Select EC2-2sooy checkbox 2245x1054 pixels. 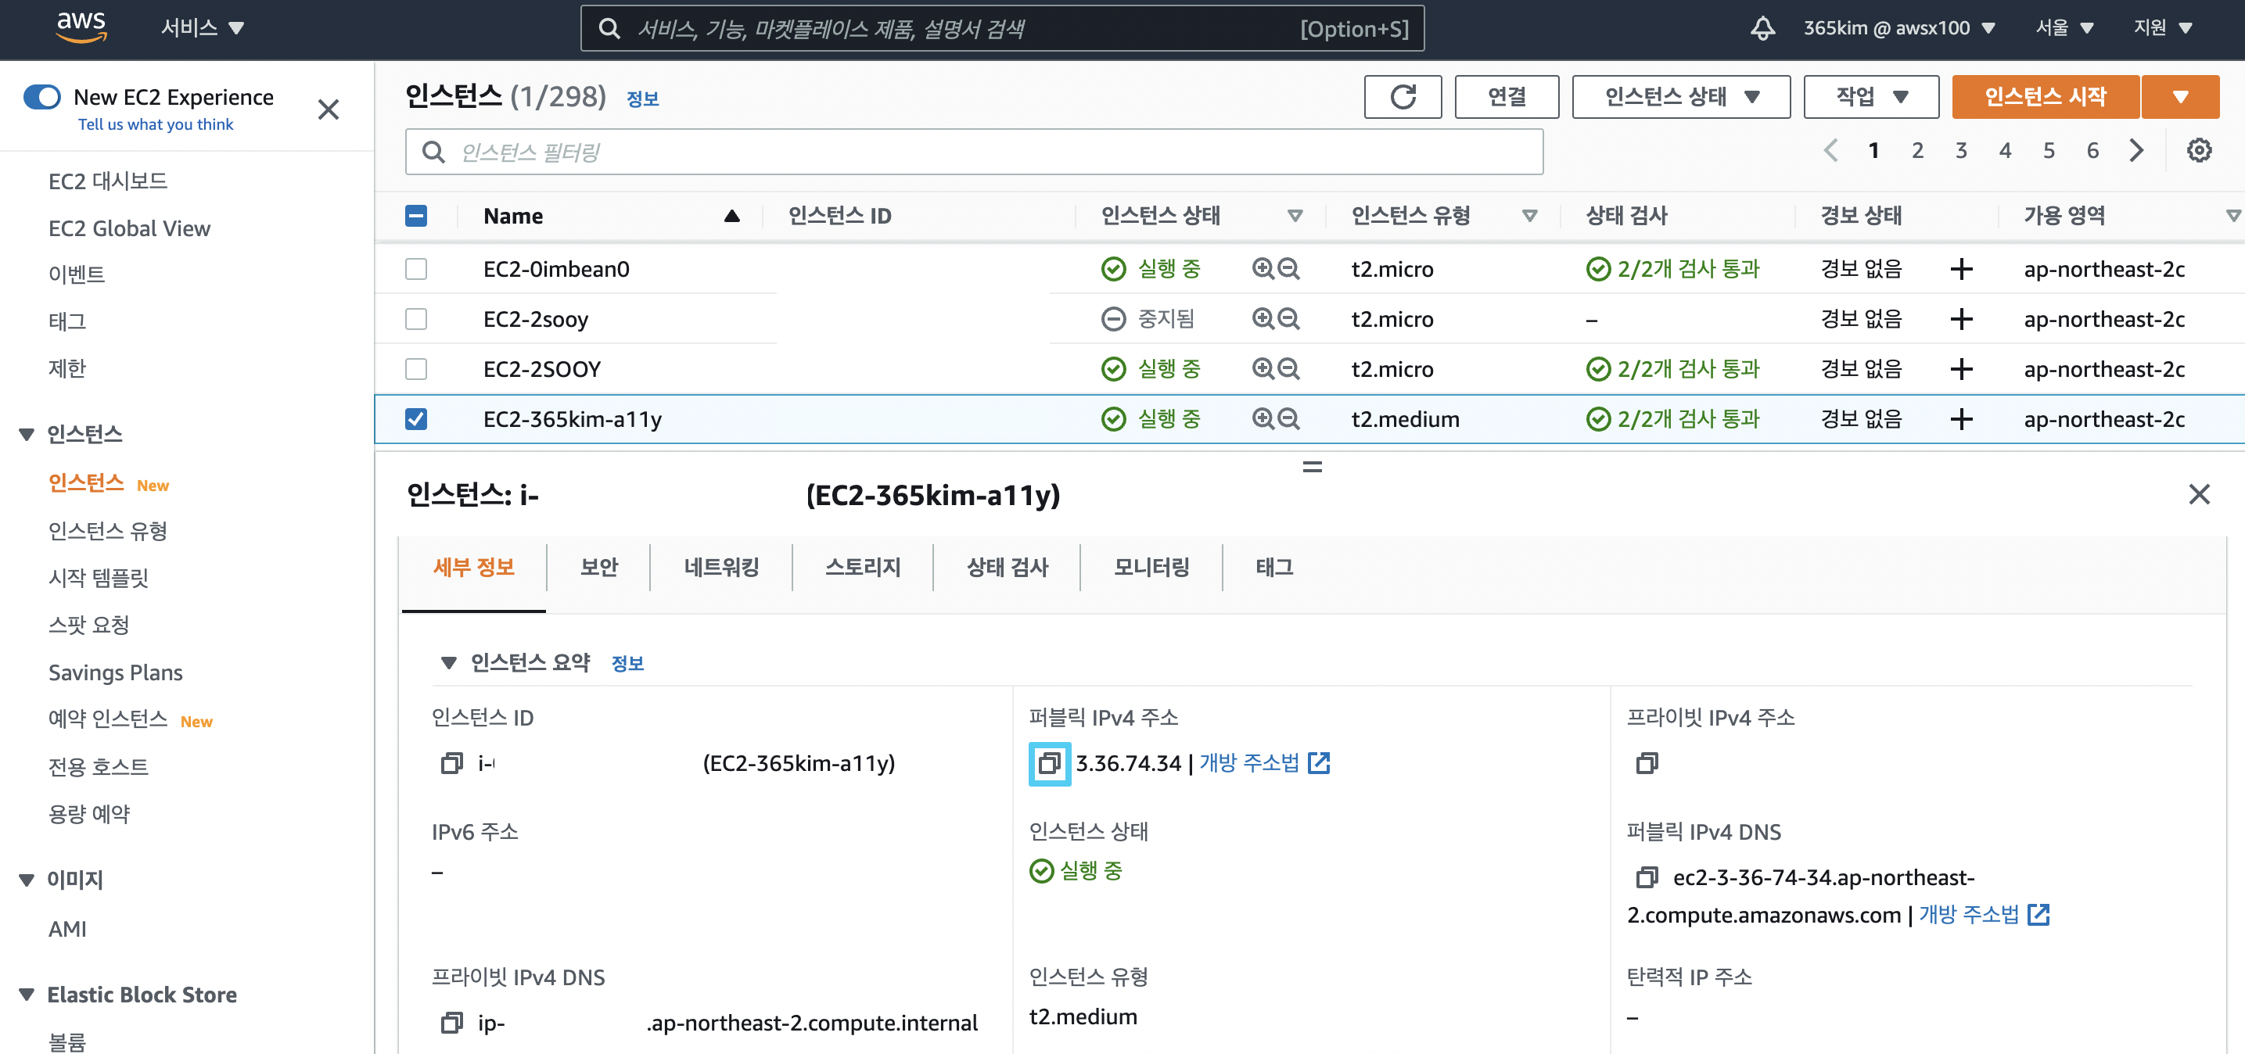[415, 319]
